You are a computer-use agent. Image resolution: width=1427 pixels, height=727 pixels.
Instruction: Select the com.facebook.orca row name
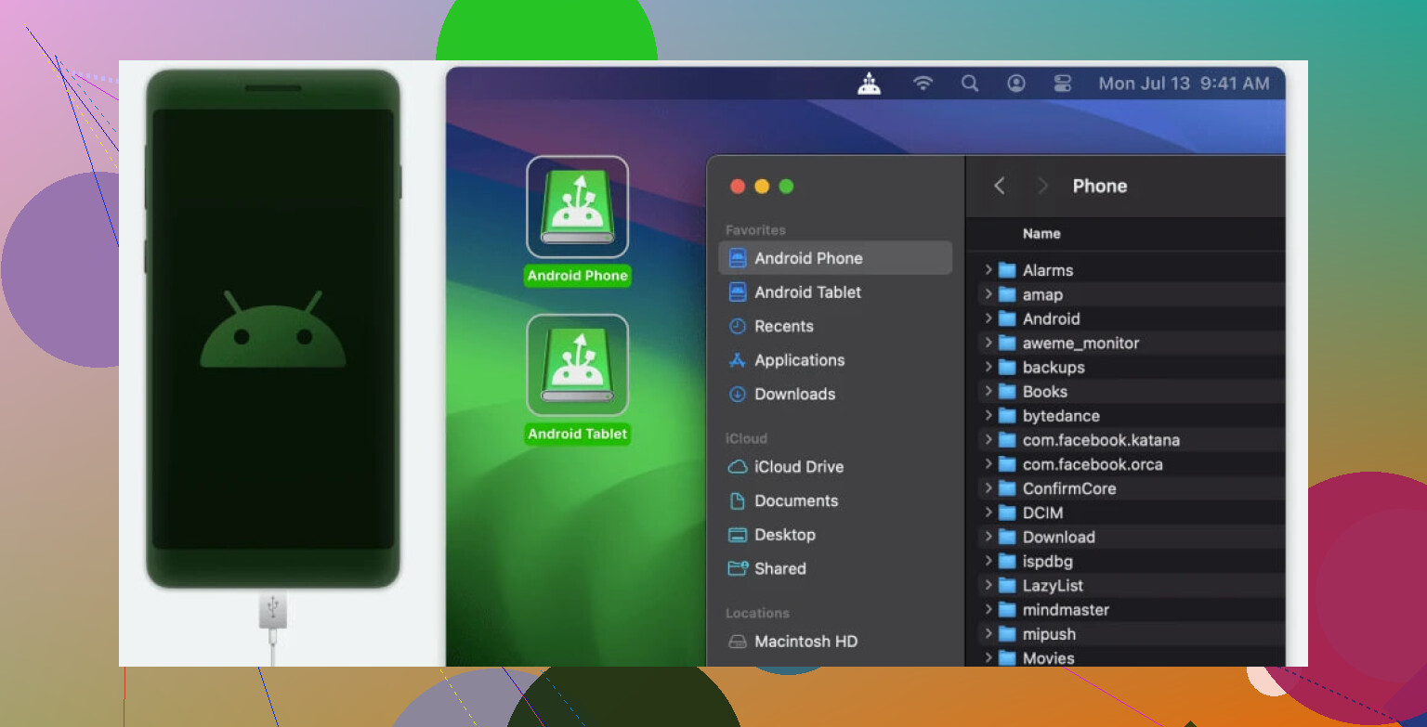[x=1093, y=464]
